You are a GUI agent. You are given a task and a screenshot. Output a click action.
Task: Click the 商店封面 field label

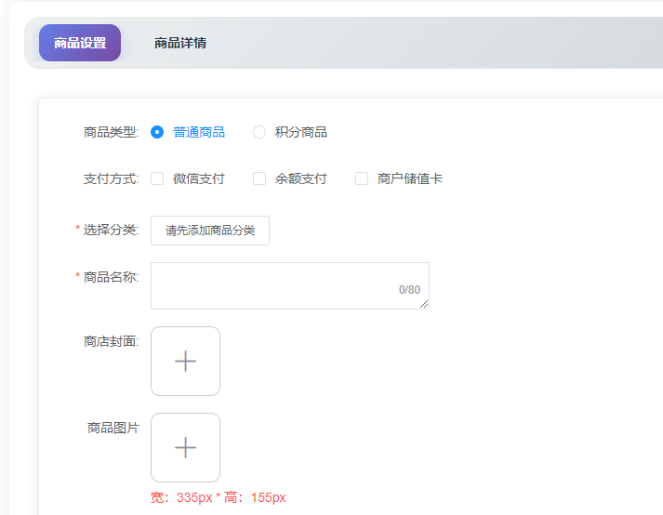(111, 341)
